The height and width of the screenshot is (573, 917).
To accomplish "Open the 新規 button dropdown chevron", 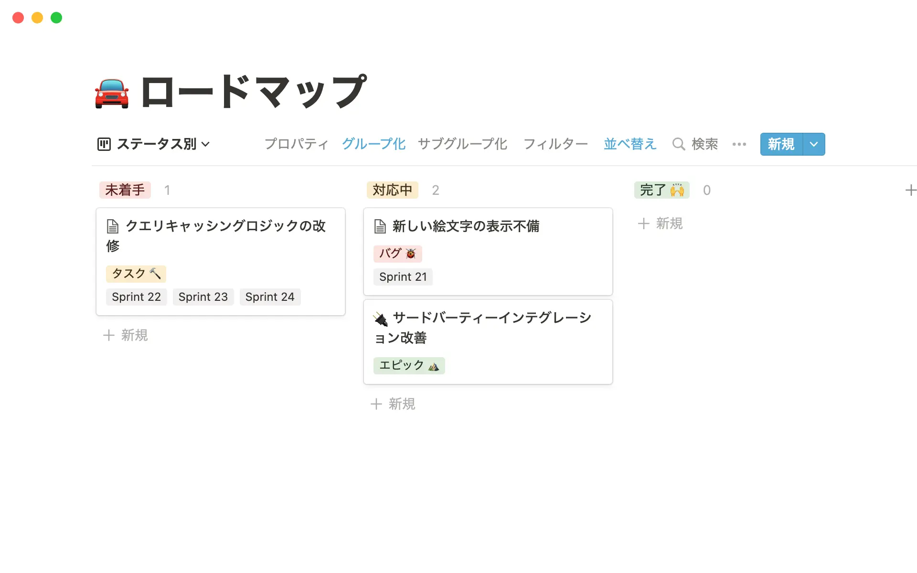I will (813, 144).
